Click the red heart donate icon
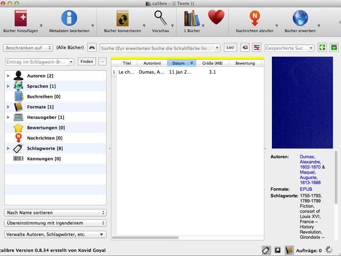The height and width of the screenshot is (256, 341). 216,18
